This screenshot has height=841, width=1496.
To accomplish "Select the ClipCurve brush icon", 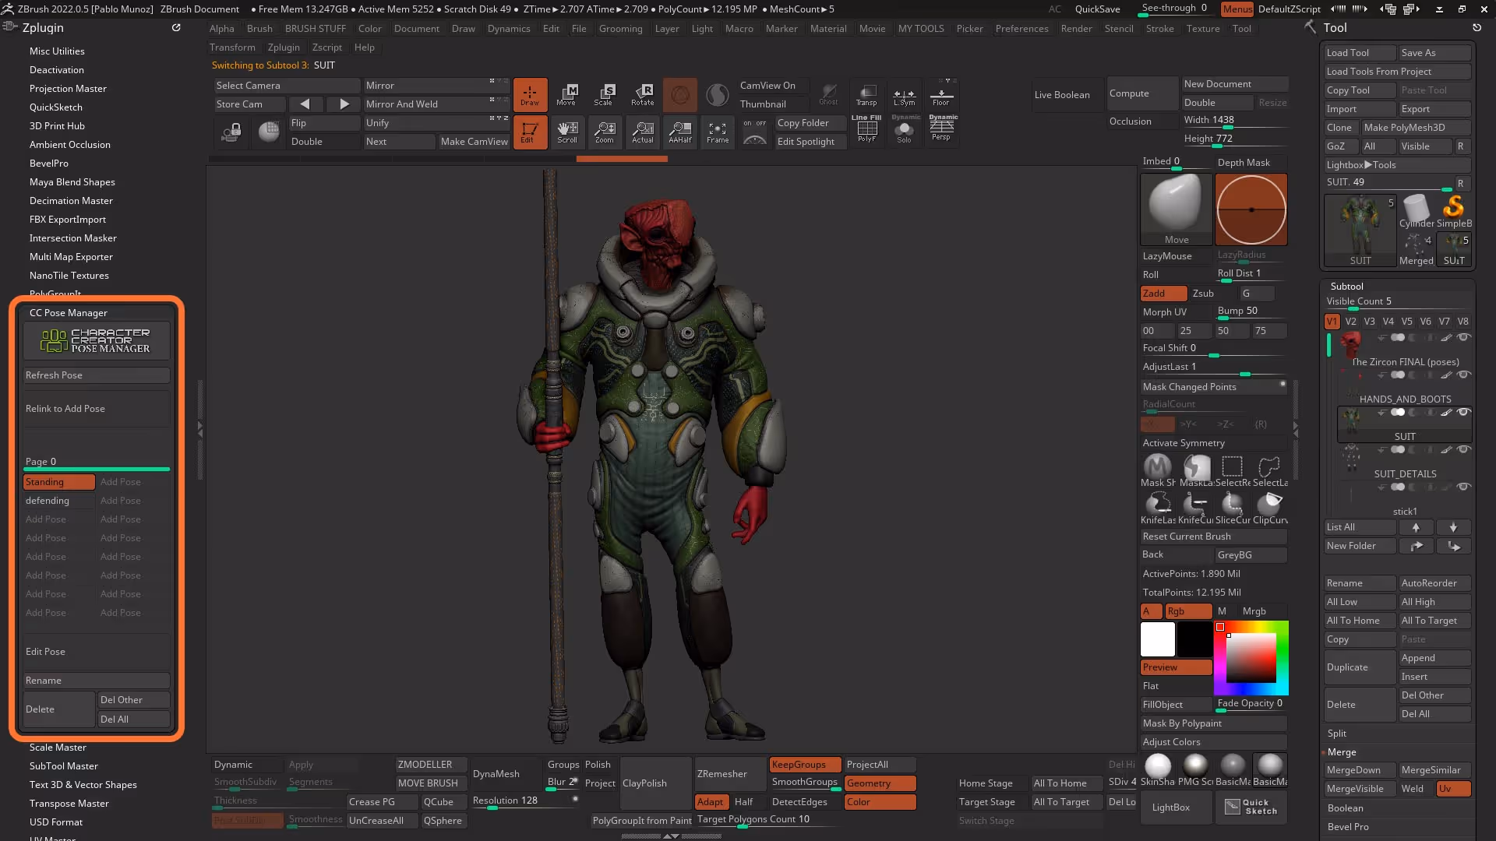I will pos(1270,508).
